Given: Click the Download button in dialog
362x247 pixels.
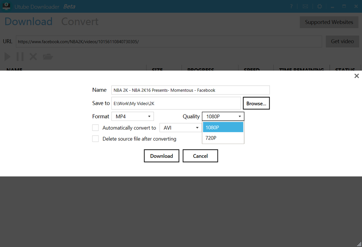Looking at the screenshot, I should (161, 156).
